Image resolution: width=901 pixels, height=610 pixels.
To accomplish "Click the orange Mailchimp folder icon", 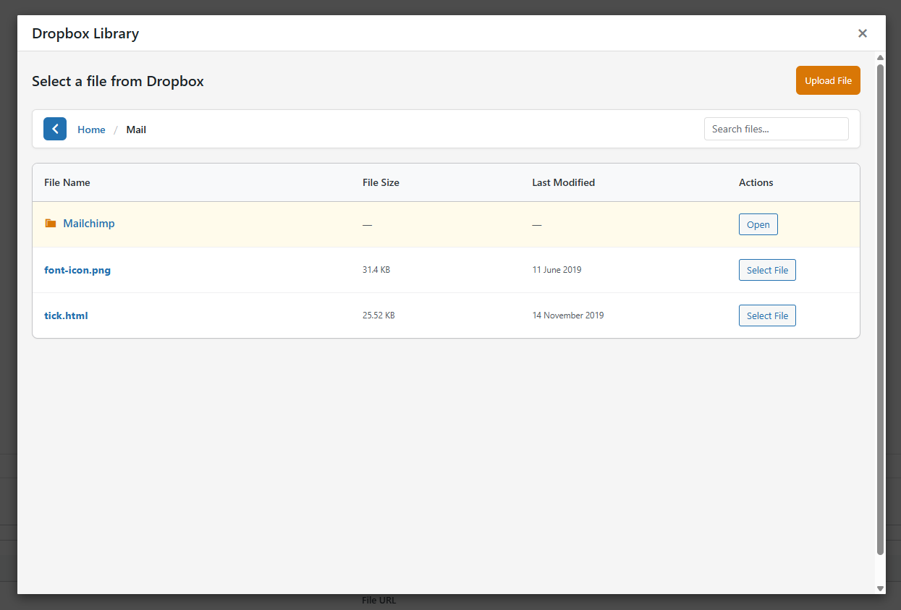I will click(x=51, y=224).
